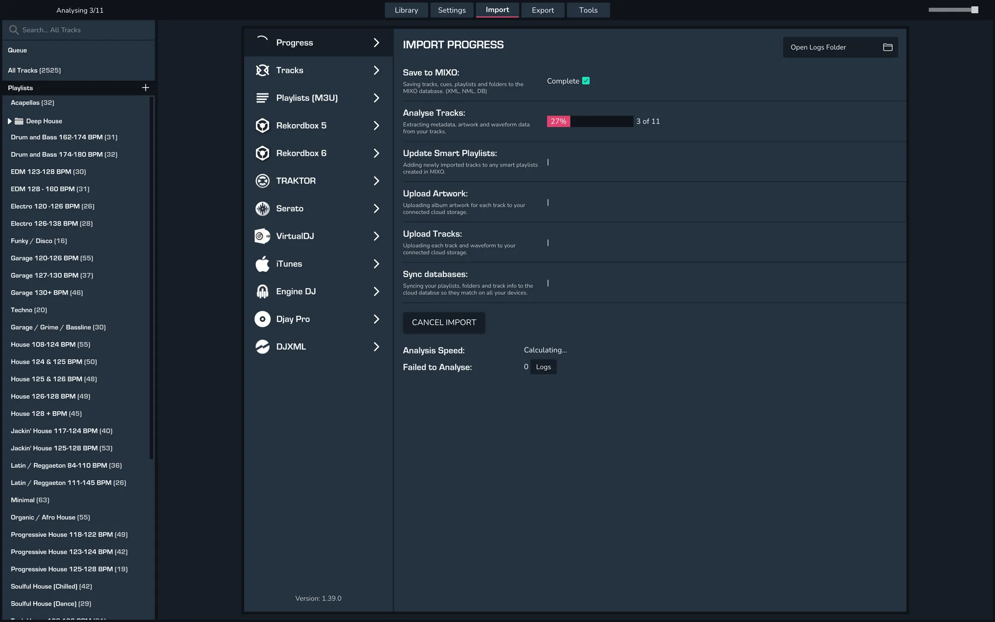Expand the Deep House folder
The width and height of the screenshot is (995, 622).
click(x=9, y=121)
